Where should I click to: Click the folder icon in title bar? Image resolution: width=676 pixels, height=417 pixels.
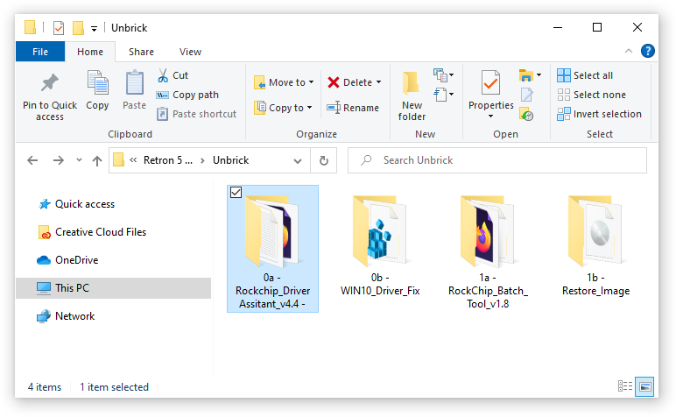pyautogui.click(x=30, y=28)
